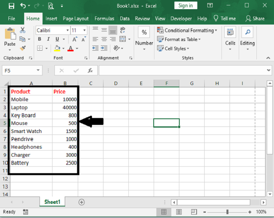Open the Clipboard dialog launcher
Screen dimensions: 274x218
(31, 58)
